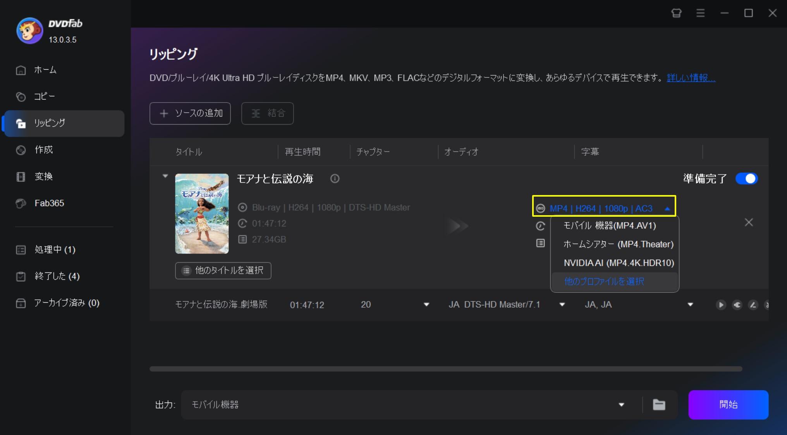The image size is (787, 435).
Task: Collapse the モアナと伝説の海 title row
Action: point(165,176)
